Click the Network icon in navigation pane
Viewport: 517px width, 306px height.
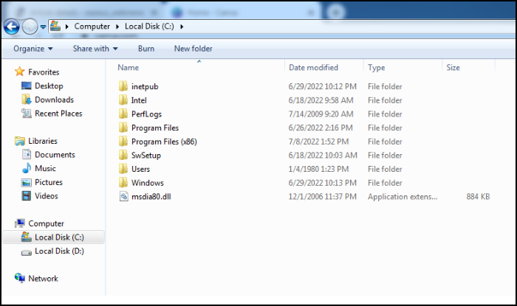pyautogui.click(x=20, y=279)
